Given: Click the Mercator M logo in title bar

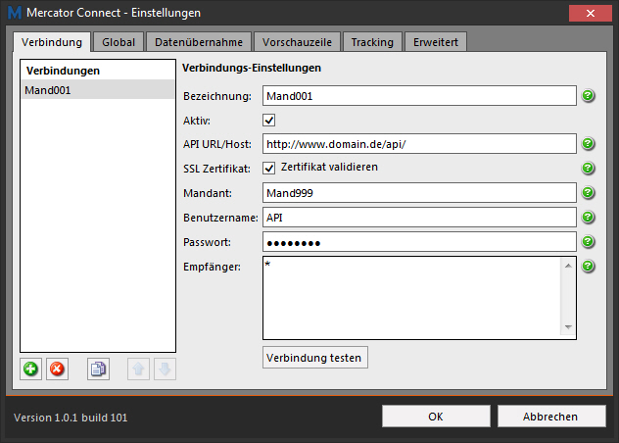Looking at the screenshot, I should [15, 13].
